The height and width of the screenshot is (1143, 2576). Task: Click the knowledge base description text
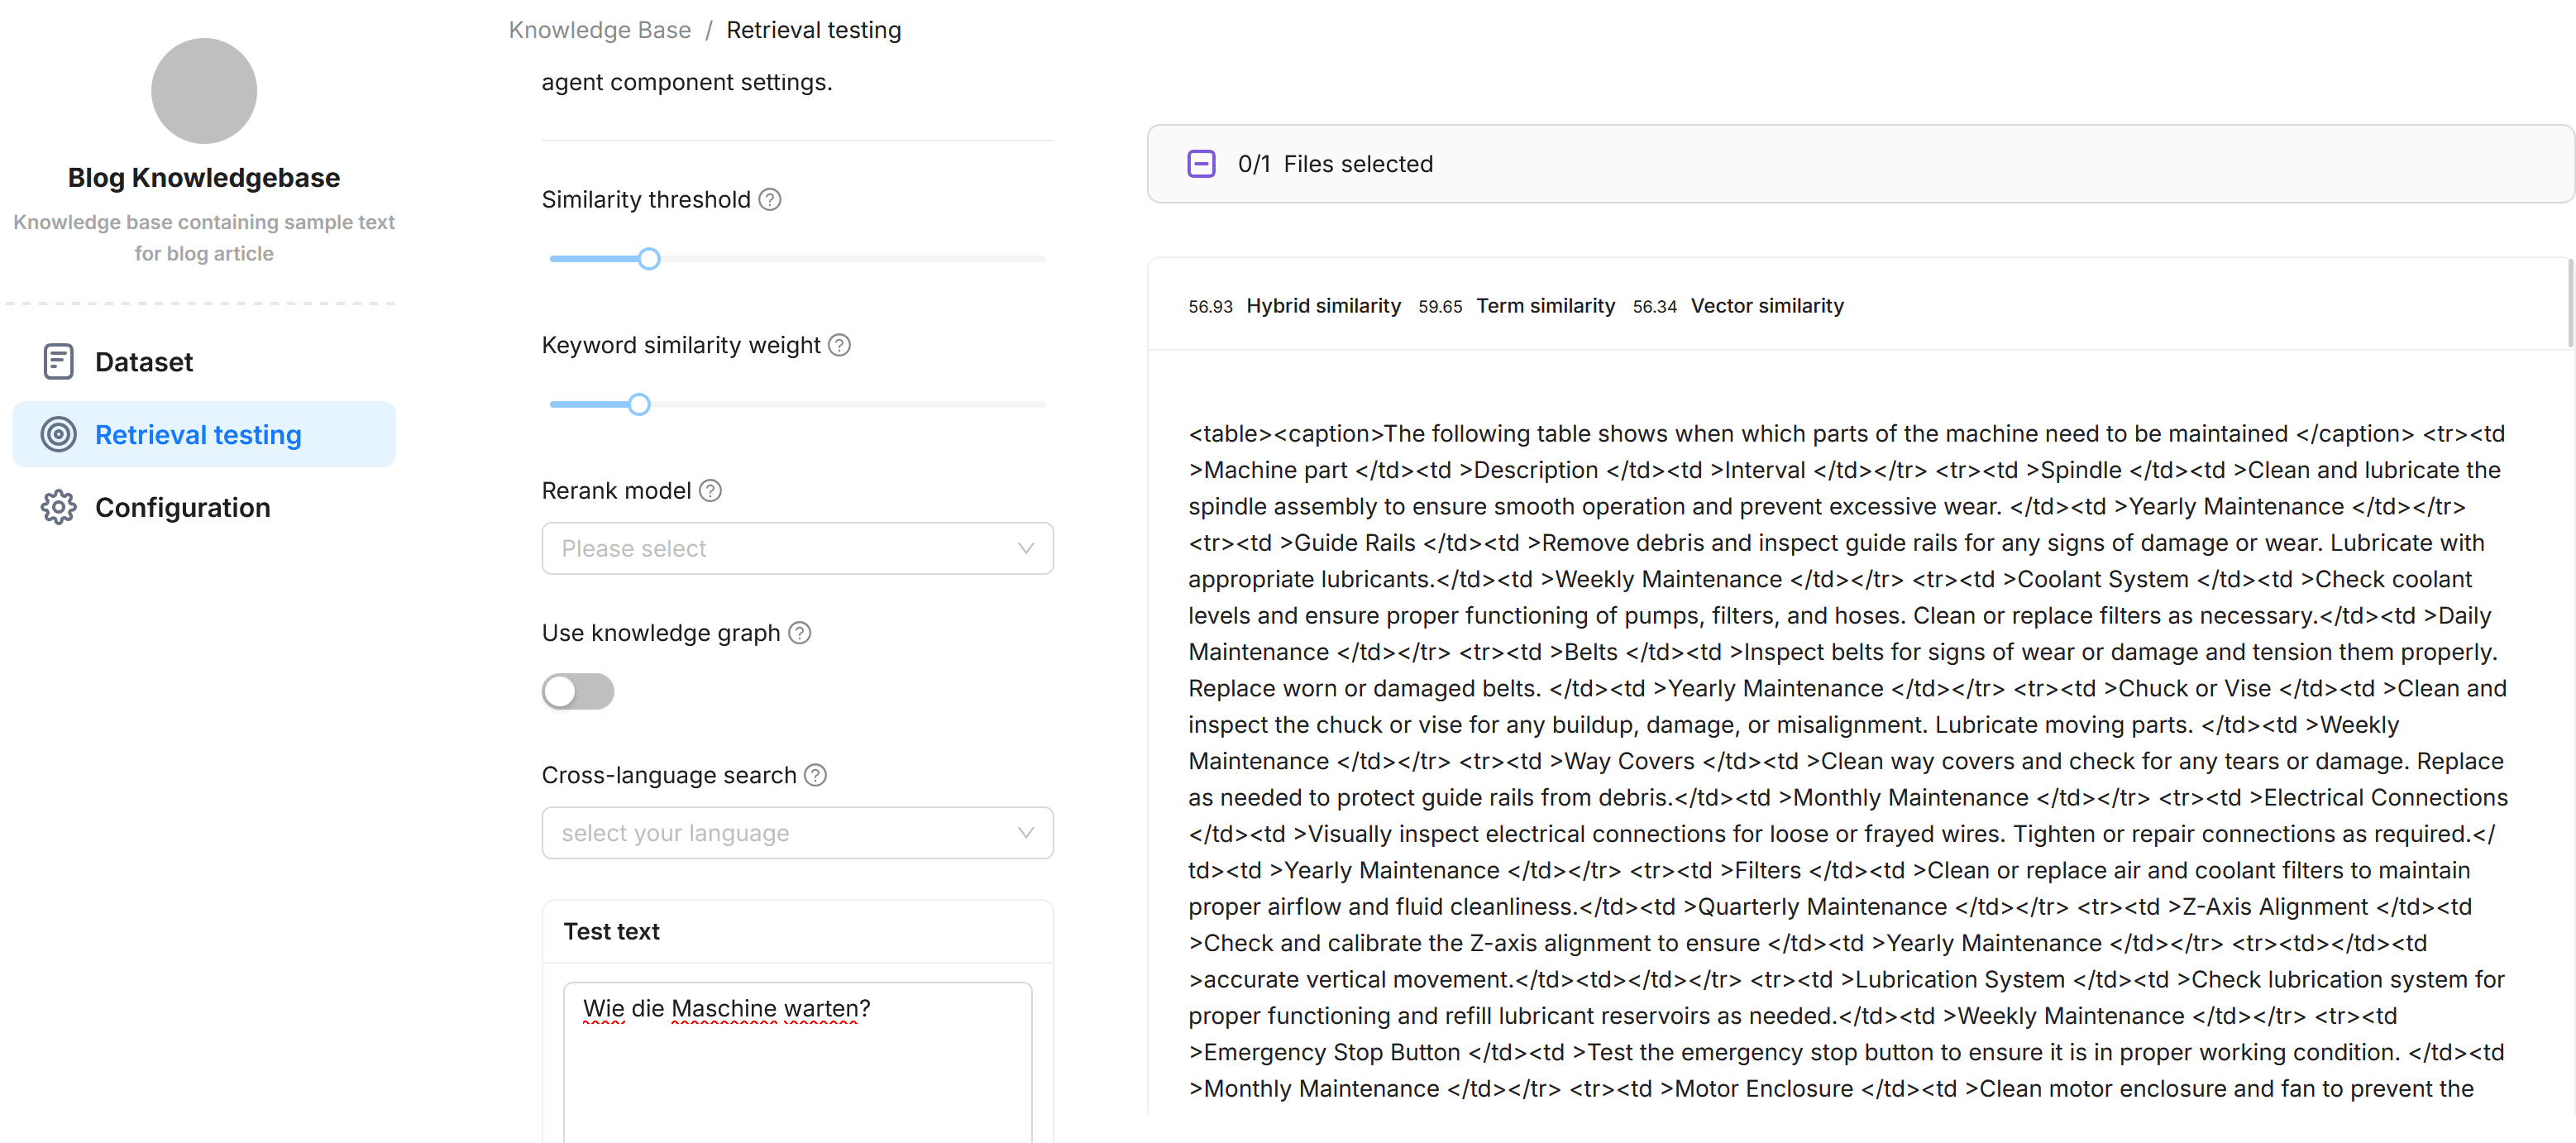[x=204, y=238]
